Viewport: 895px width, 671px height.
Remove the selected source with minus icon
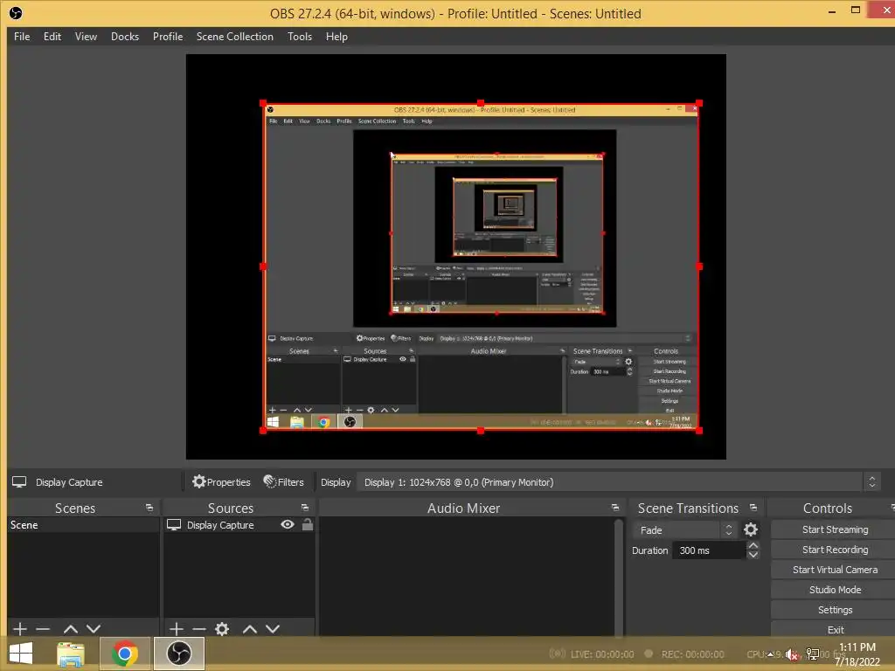pyautogui.click(x=199, y=629)
